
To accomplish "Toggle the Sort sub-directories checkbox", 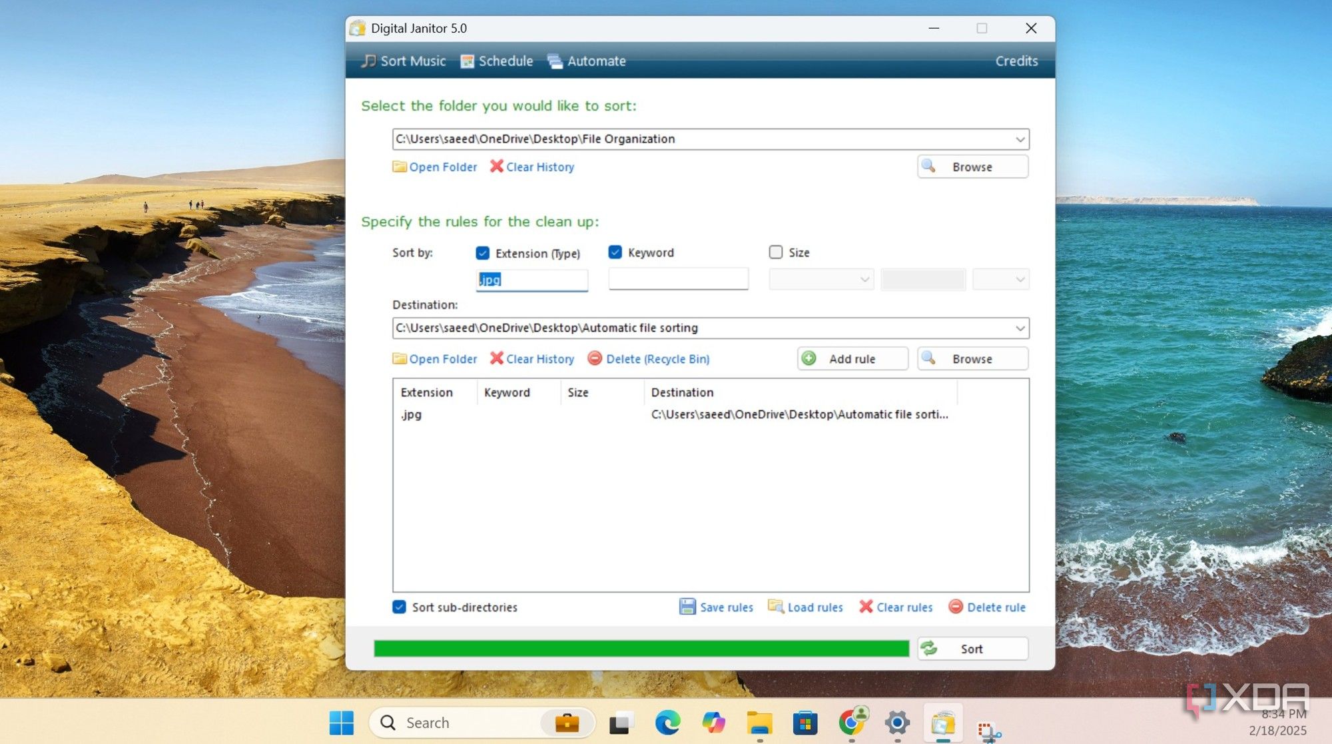I will pyautogui.click(x=400, y=607).
